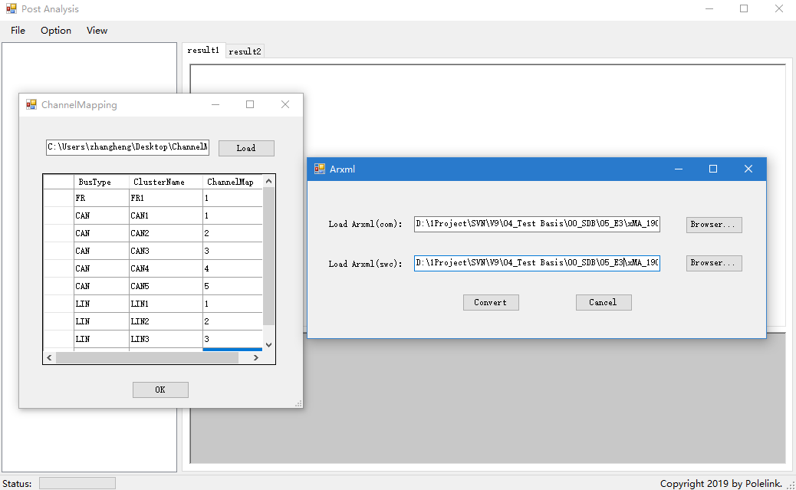
Task: Select the LIN3 cluster name cell
Action: 166,339
